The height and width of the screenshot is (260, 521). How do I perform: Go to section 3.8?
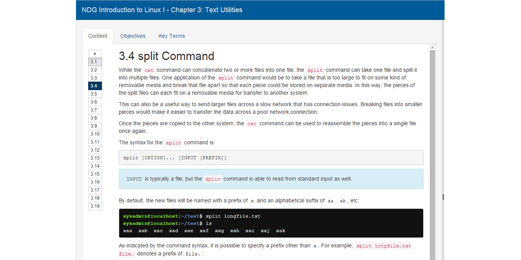pyautogui.click(x=95, y=118)
